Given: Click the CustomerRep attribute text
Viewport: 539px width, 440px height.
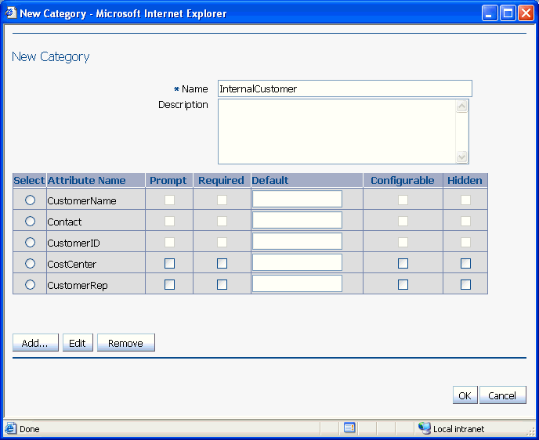Looking at the screenshot, I should click(x=78, y=286).
